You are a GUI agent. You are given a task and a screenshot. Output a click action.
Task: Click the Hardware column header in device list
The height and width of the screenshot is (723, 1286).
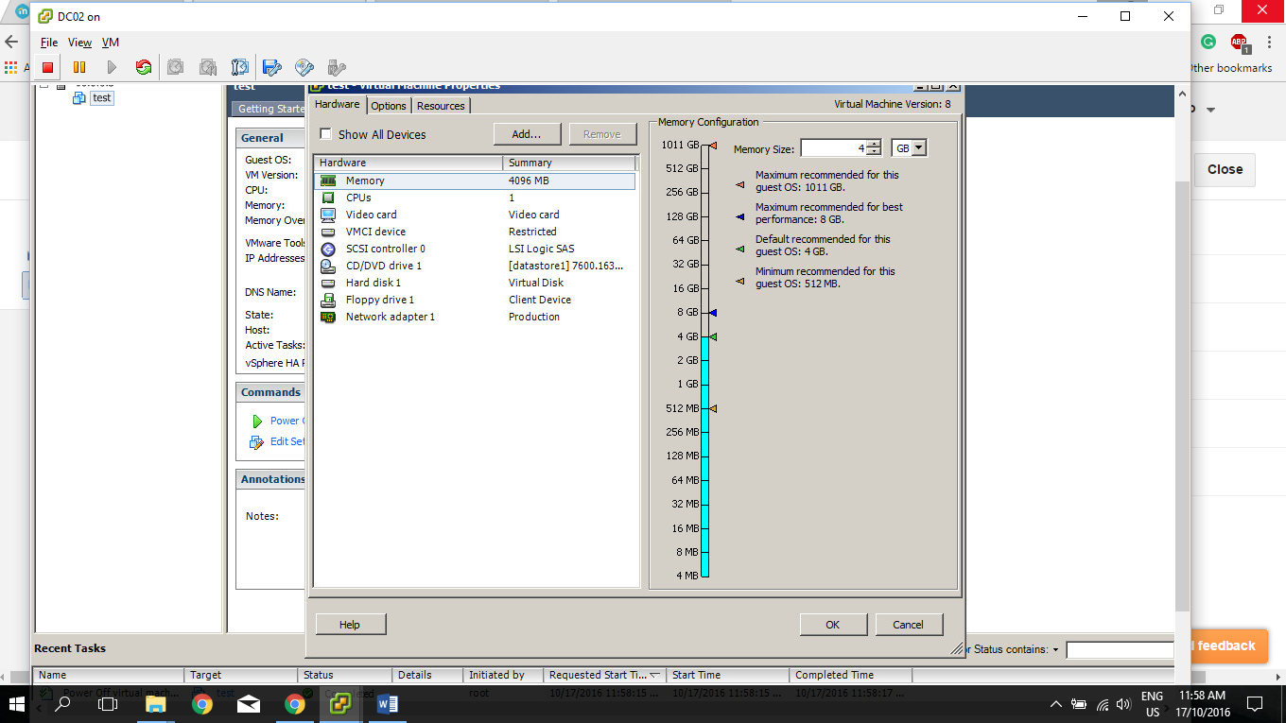(x=408, y=163)
